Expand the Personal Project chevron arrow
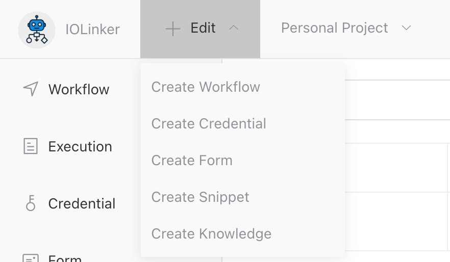Screen dimensions: 450x262 coord(406,28)
